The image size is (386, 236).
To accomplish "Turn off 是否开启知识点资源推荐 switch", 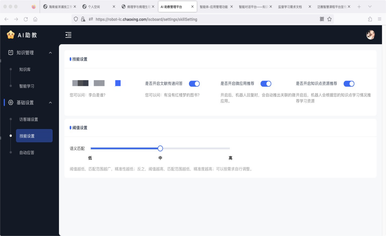I will (349, 84).
